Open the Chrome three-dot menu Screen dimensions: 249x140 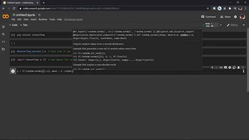pyautogui.click(x=245, y=9)
